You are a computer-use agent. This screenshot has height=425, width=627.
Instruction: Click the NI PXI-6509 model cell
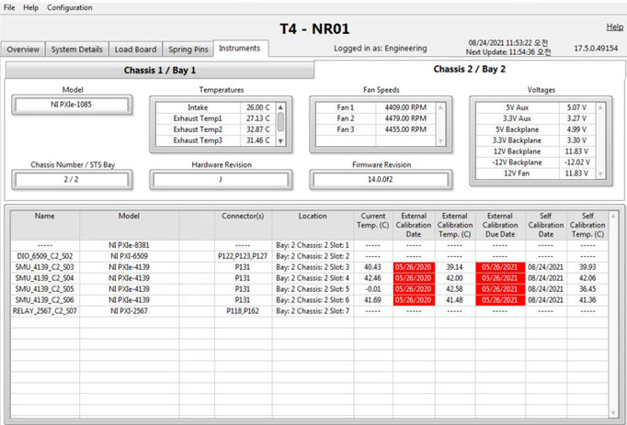click(x=129, y=256)
